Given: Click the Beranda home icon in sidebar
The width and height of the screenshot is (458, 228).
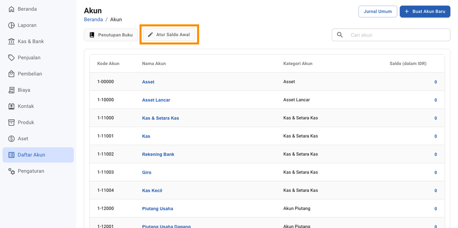Looking at the screenshot, I should pyautogui.click(x=11, y=9).
